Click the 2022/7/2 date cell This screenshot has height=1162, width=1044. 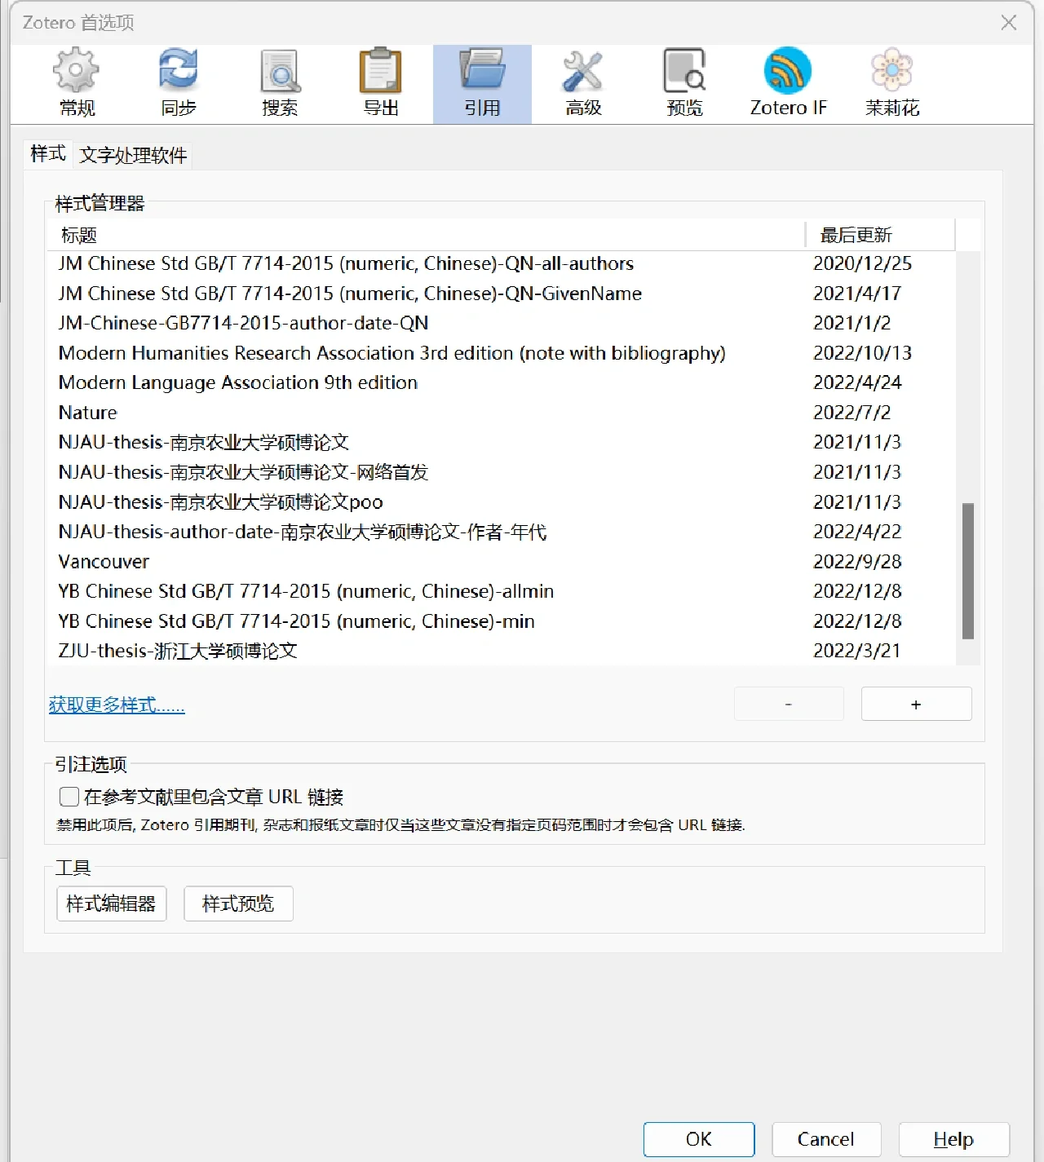pyautogui.click(x=852, y=413)
